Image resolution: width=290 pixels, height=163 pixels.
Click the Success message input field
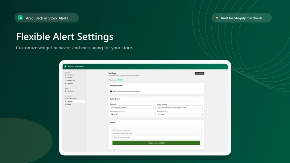tap(180, 107)
